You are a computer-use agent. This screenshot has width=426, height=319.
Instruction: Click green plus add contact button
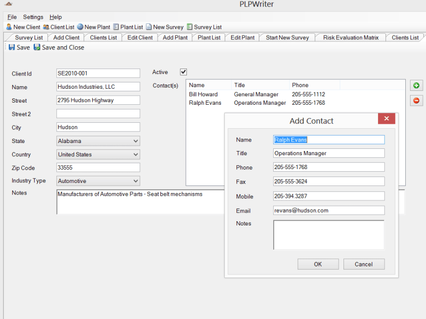[x=416, y=86]
